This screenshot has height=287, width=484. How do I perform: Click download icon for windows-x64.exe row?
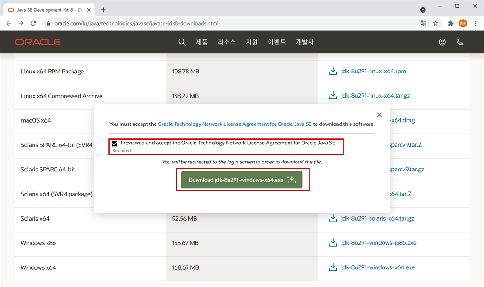[x=333, y=267]
